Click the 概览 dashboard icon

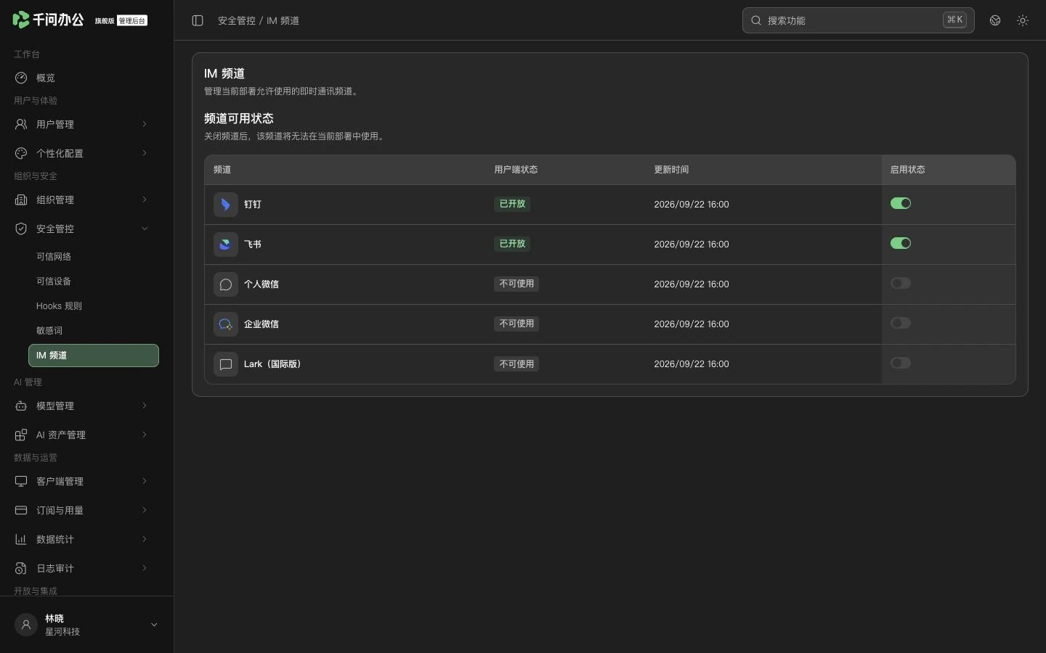coord(21,78)
